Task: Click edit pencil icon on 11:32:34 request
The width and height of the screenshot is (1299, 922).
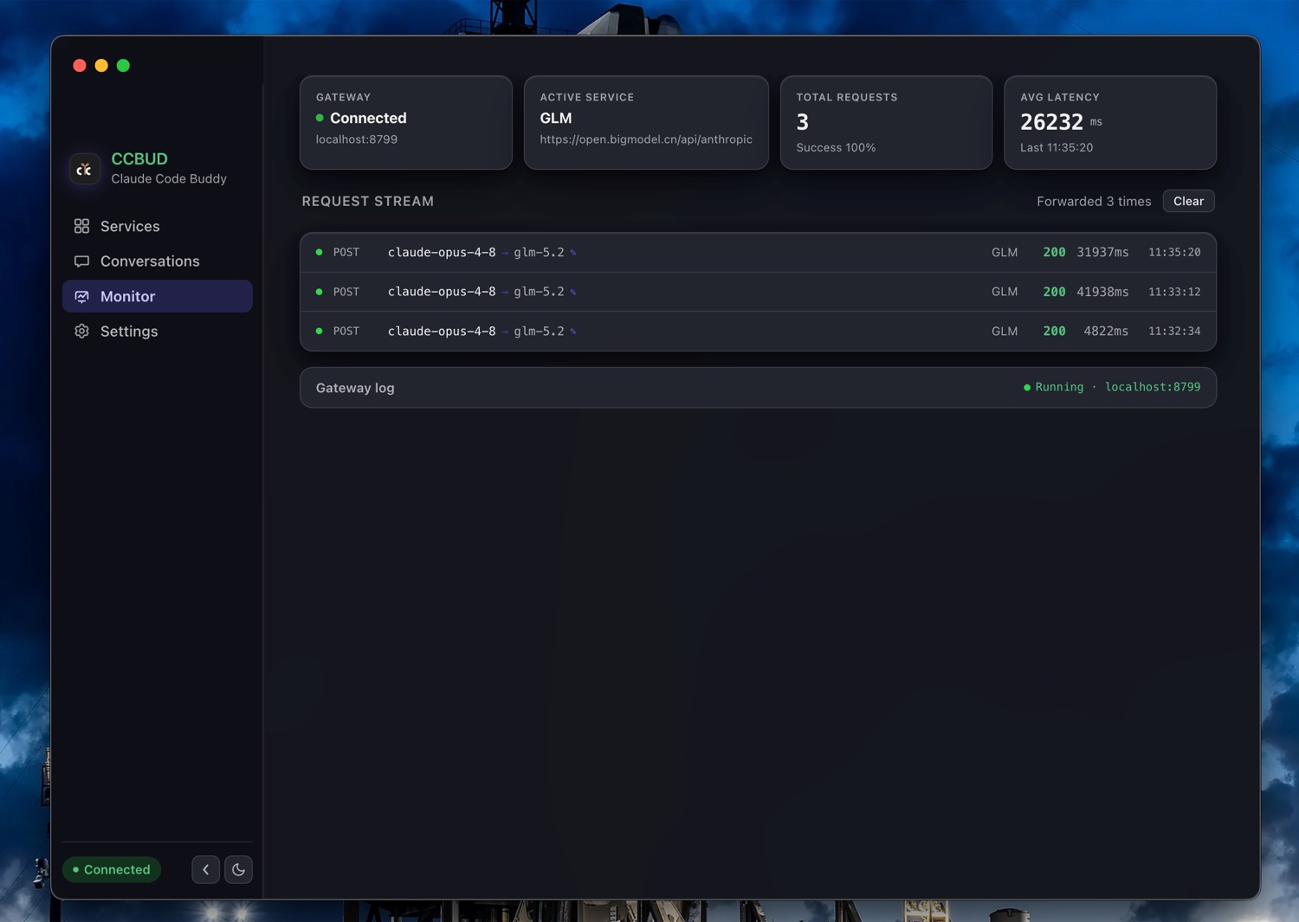Action: coord(573,332)
